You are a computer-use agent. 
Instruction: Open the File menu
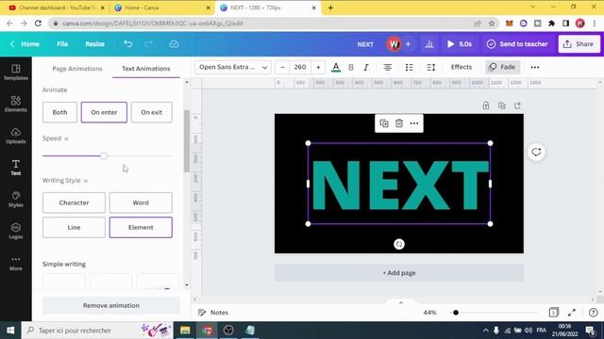(x=62, y=44)
